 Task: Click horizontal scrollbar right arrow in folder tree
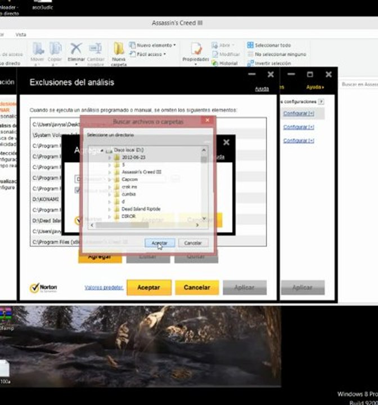tap(197, 225)
